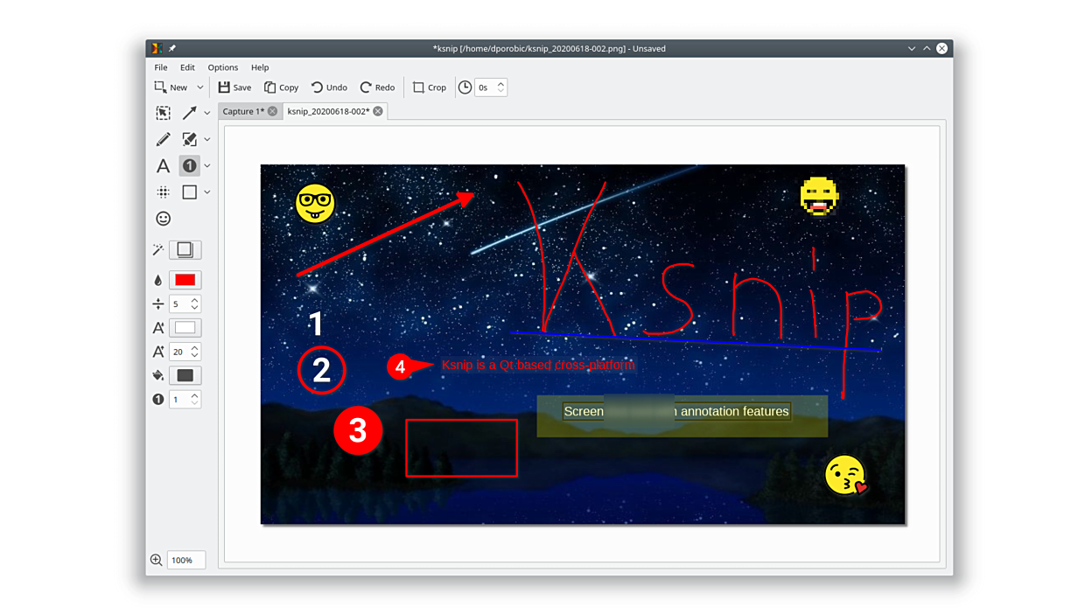Choose the Rectangle shape tool
Viewport: 1092px width, 614px height.
[x=189, y=192]
